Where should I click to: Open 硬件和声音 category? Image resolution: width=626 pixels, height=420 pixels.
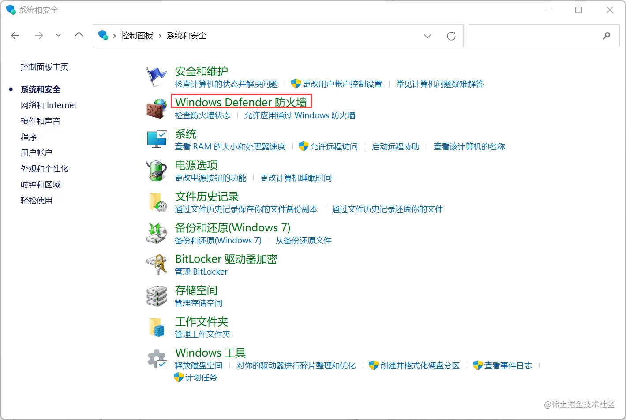pos(41,121)
